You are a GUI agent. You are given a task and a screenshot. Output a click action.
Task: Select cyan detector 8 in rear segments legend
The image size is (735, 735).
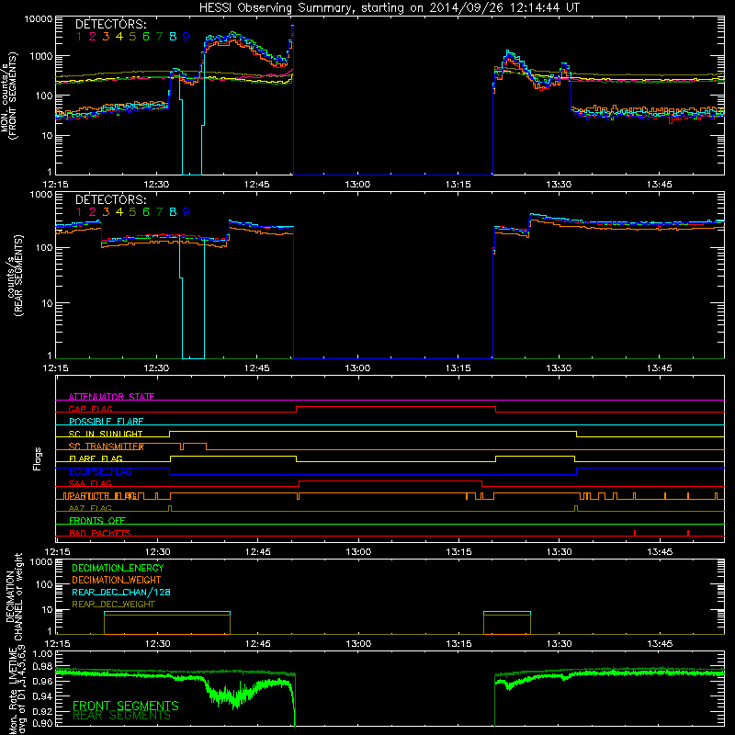[x=173, y=212]
